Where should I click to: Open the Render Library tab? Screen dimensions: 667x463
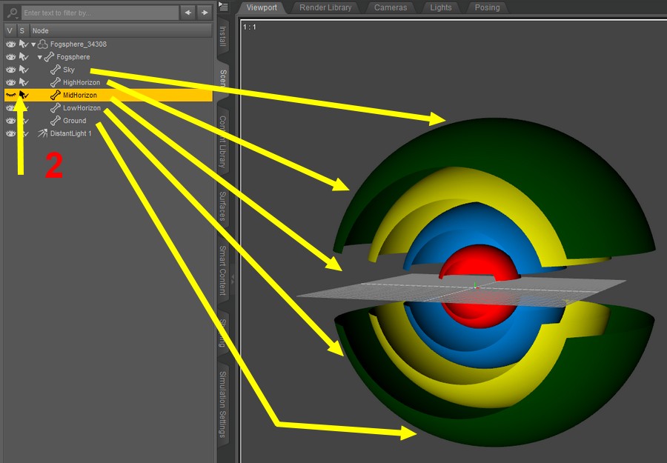click(x=325, y=7)
